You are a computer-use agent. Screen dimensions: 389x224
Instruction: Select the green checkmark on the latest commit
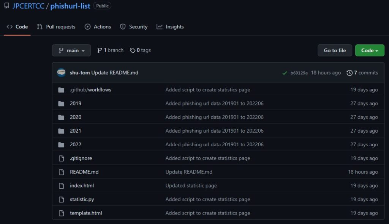(285, 73)
